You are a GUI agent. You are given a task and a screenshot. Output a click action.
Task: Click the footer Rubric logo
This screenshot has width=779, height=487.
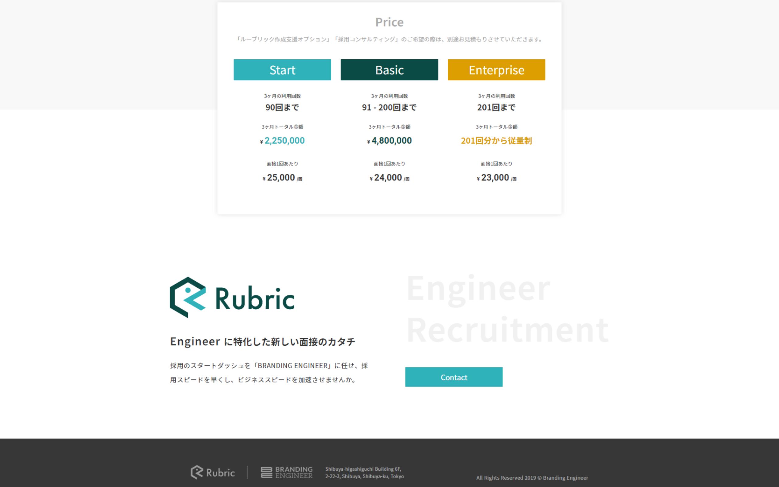point(212,472)
